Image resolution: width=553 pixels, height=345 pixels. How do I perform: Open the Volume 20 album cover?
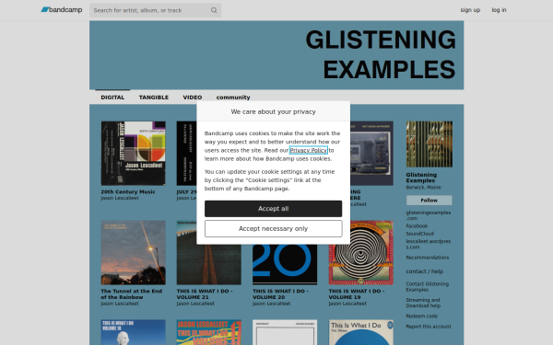pos(285,264)
